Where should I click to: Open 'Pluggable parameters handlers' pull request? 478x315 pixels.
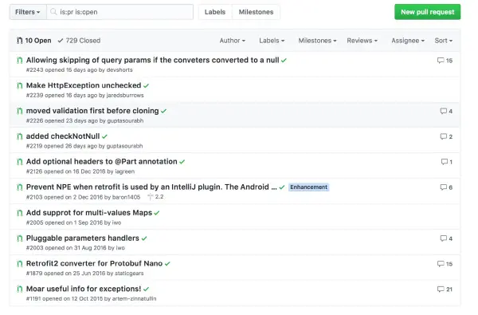pyautogui.click(x=83, y=238)
